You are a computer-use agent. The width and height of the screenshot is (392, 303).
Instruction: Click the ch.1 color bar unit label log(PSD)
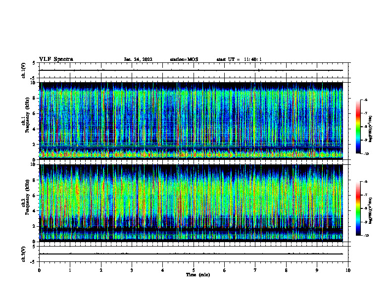(371, 129)
